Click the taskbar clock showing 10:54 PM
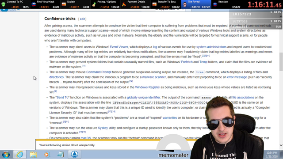The image size is (283, 159). pyautogui.click(x=272, y=155)
